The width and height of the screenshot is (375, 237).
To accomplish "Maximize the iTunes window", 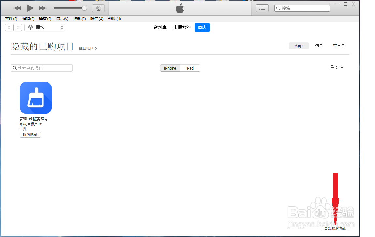I will pos(345,4).
